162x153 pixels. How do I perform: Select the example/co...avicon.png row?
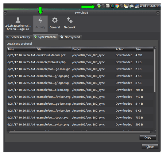pos(80,125)
